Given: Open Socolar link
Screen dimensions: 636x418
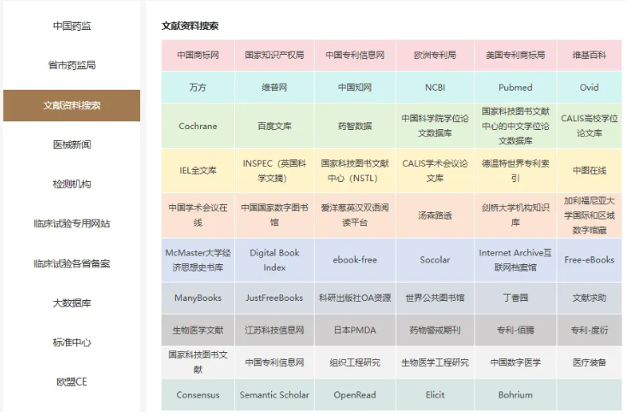Looking at the screenshot, I should coord(440,263).
